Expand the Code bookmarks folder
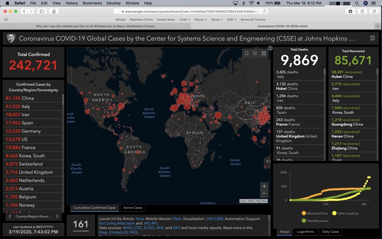Viewport: 382px width, 239px height. pos(184,20)
